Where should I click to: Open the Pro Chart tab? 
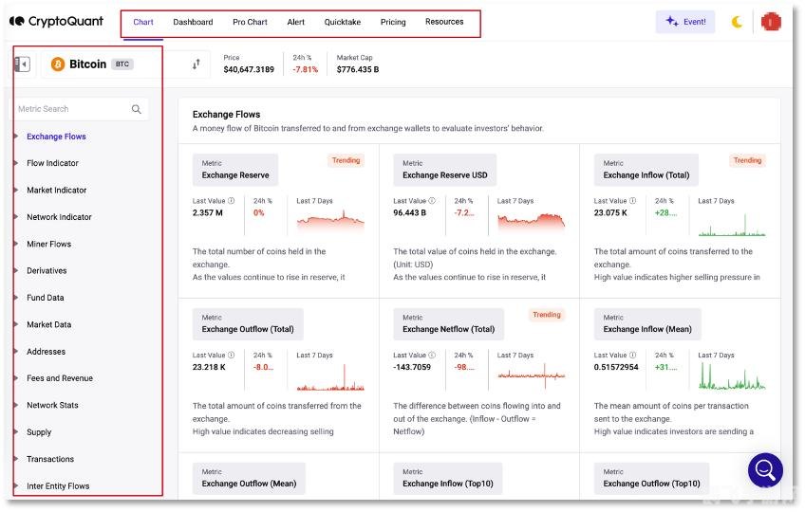(250, 22)
